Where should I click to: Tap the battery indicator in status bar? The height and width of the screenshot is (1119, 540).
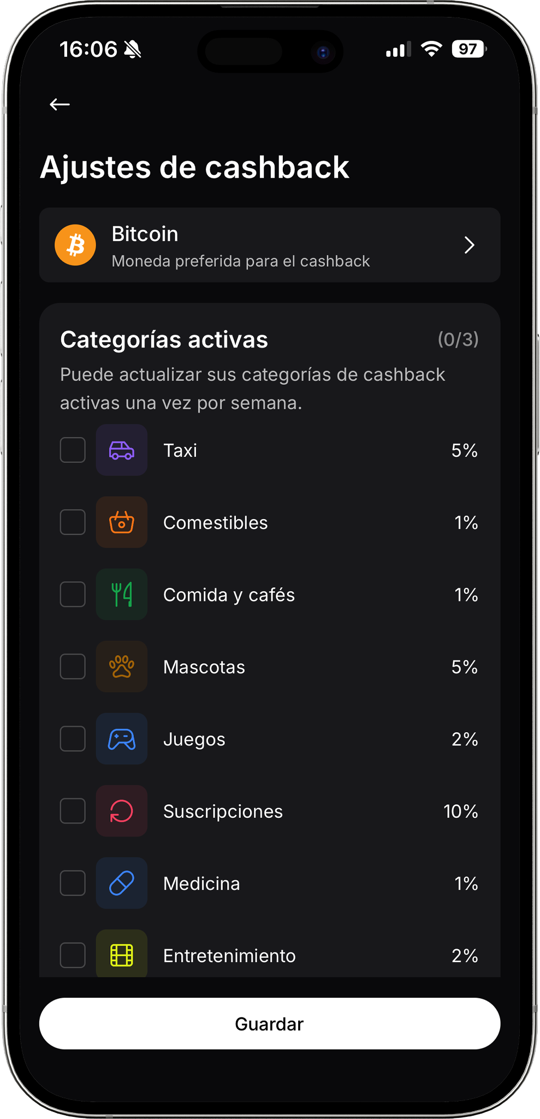(x=468, y=49)
